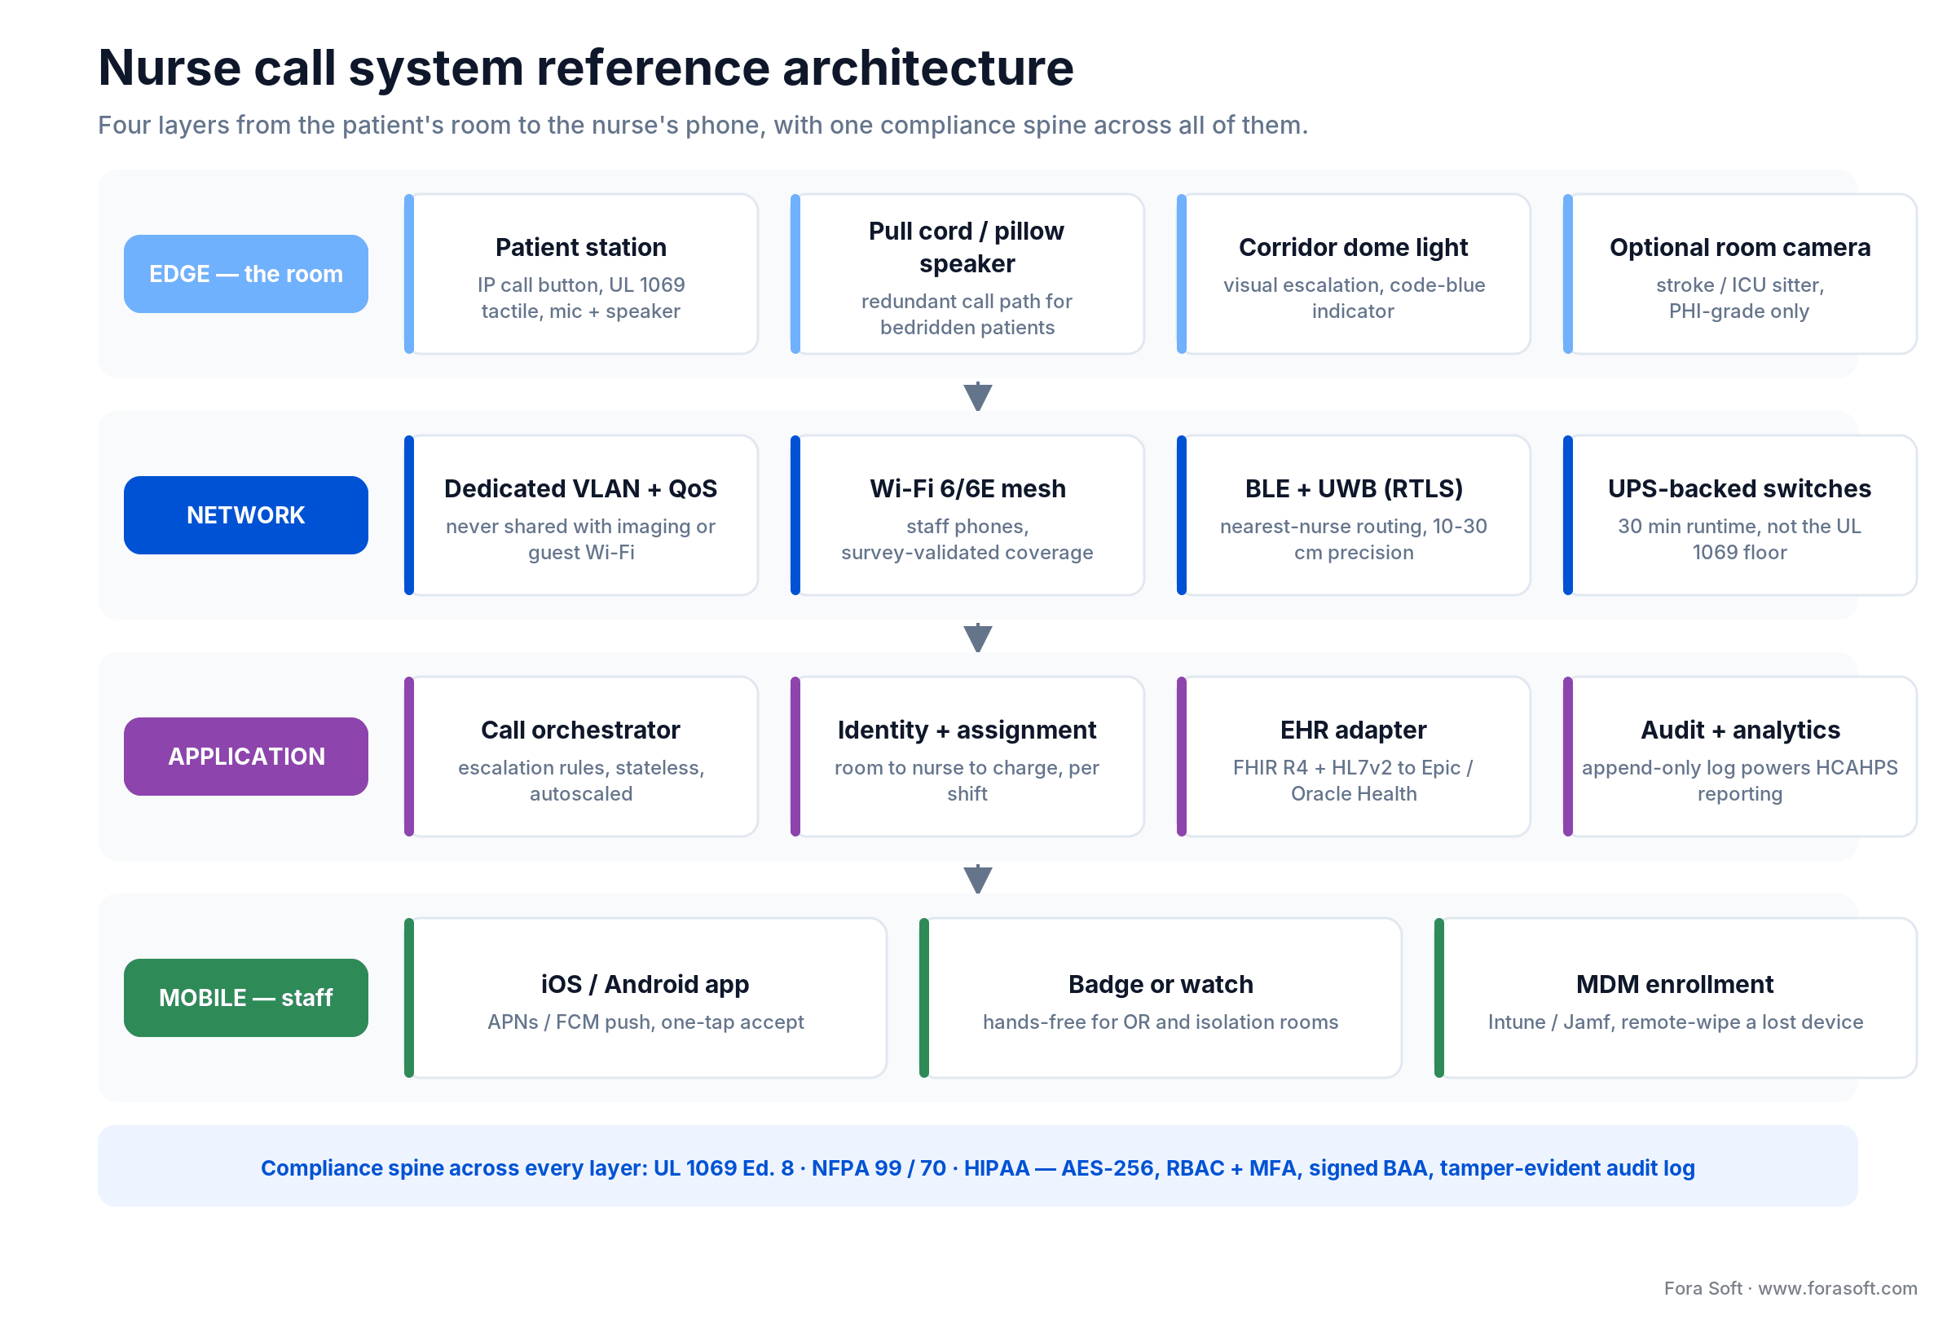Click the Compliance spine banner text
1956x1324 pixels.
[x=977, y=1168]
